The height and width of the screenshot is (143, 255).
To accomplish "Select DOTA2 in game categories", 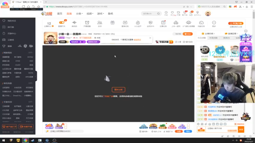I will (30, 57).
